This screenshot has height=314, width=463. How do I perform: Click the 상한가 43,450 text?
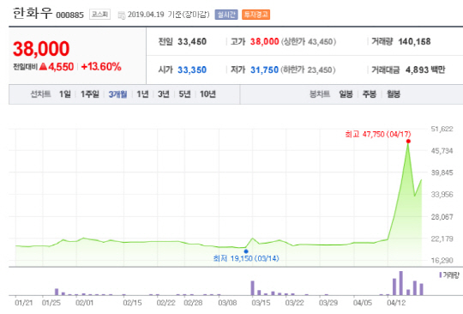309,42
